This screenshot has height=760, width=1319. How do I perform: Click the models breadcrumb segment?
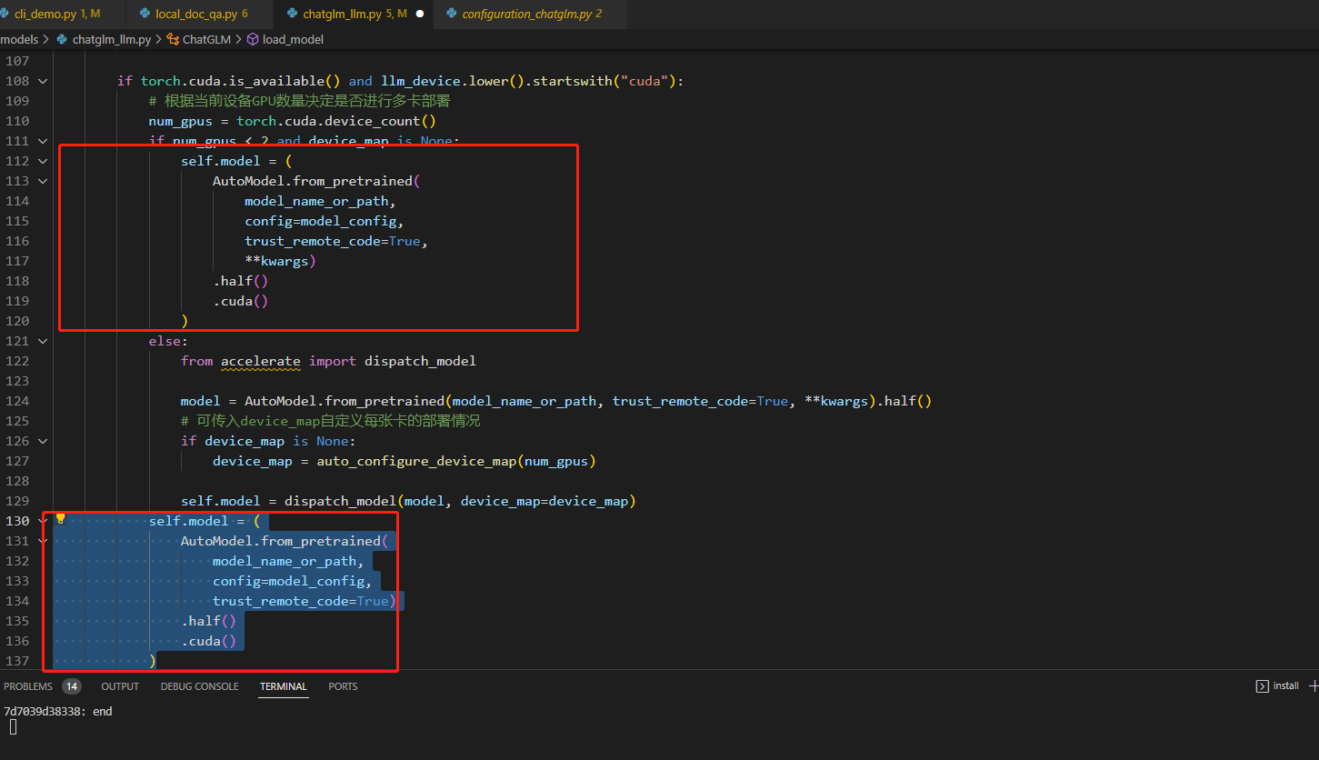click(19, 40)
